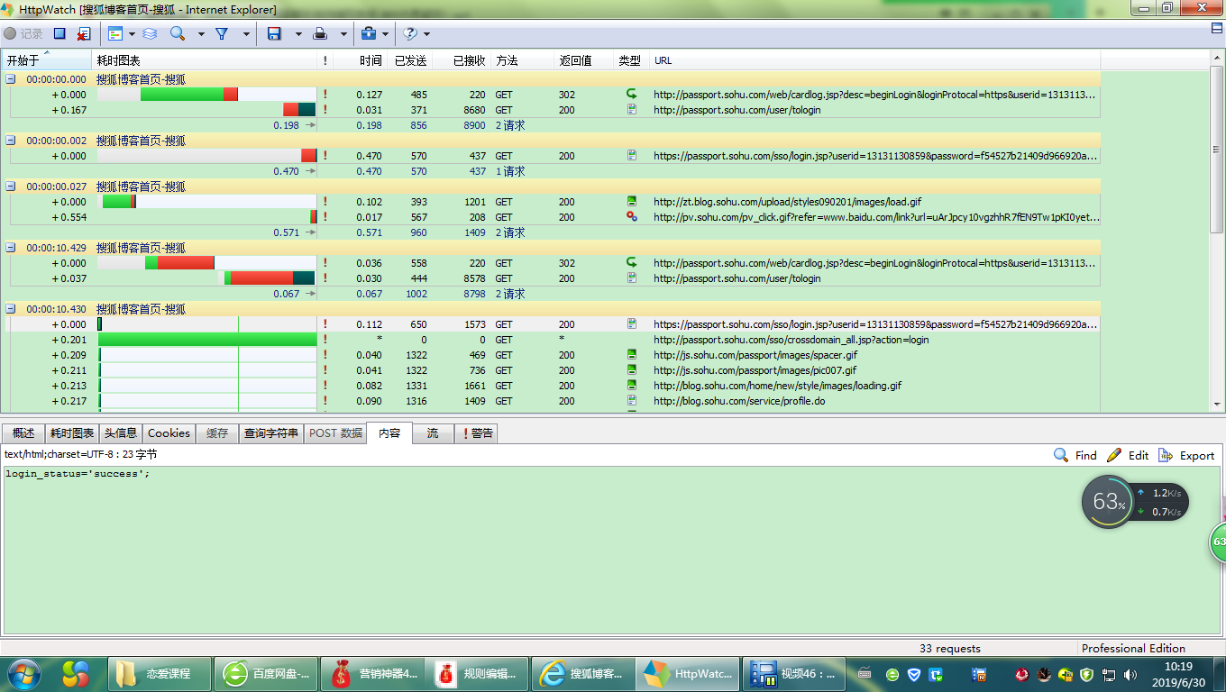Click the floppy disk Save icon
Viewport: 1226px width, 692px height.
click(x=274, y=34)
